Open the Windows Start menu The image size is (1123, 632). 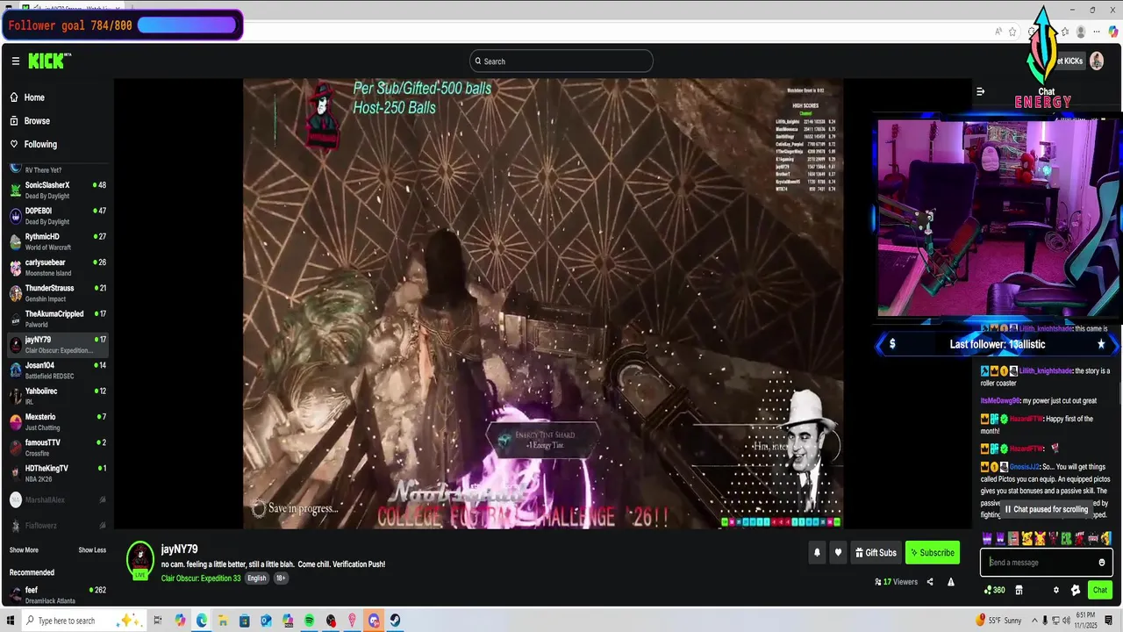tap(11, 621)
